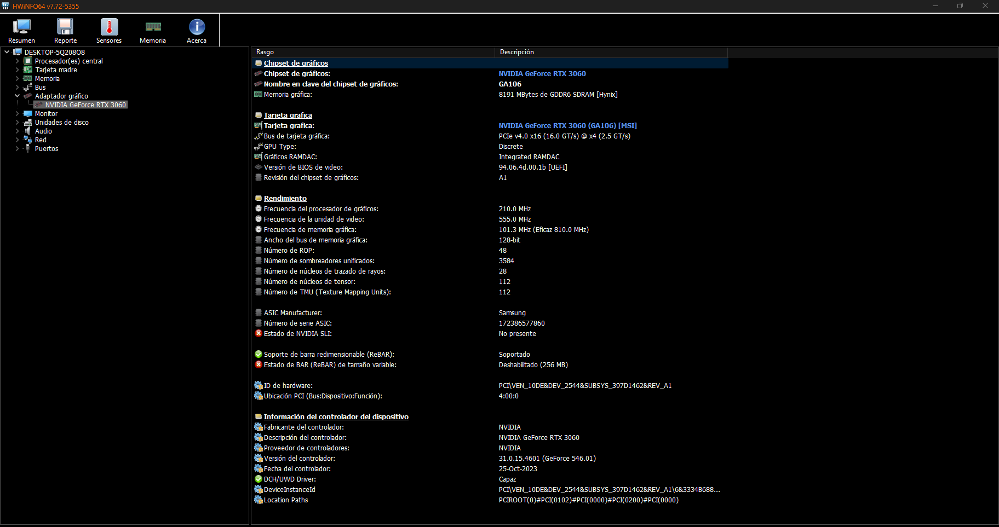Click the Audio speaker icon

click(x=28, y=131)
